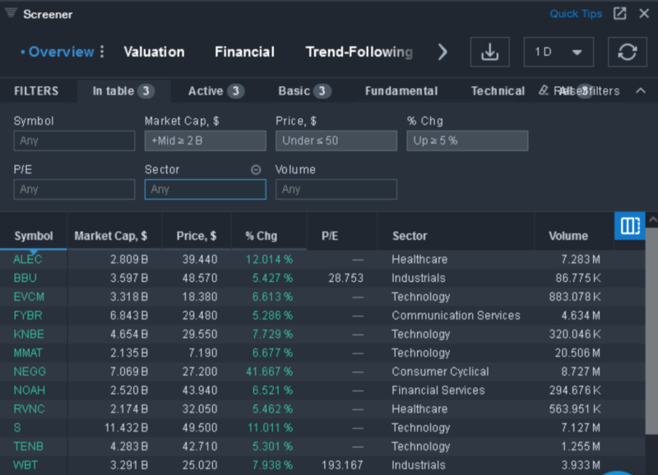Open the EVCM symbol
Screen dimensions: 658x475
[29, 297]
